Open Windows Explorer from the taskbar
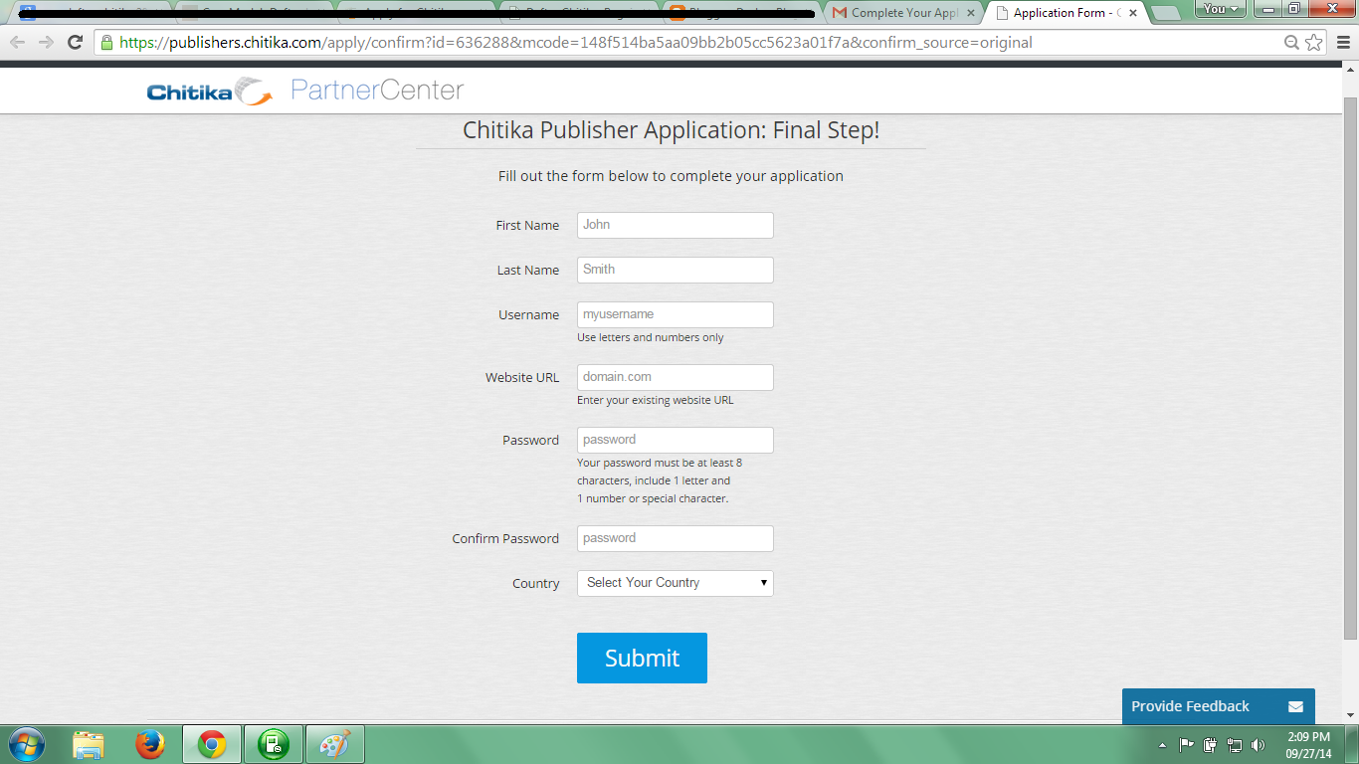Viewport: 1359px width, 764px height. 89,744
